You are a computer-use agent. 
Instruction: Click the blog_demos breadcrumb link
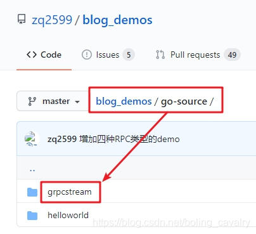(124, 101)
